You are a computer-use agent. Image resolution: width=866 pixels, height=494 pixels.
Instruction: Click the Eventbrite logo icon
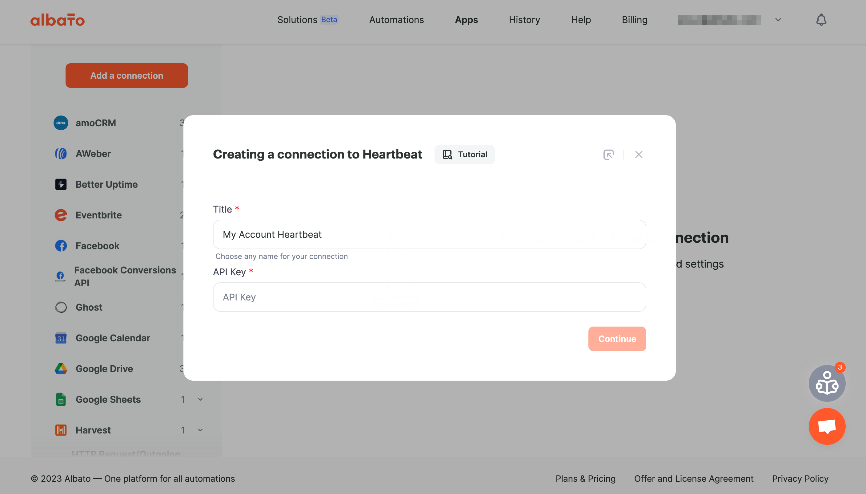(61, 215)
